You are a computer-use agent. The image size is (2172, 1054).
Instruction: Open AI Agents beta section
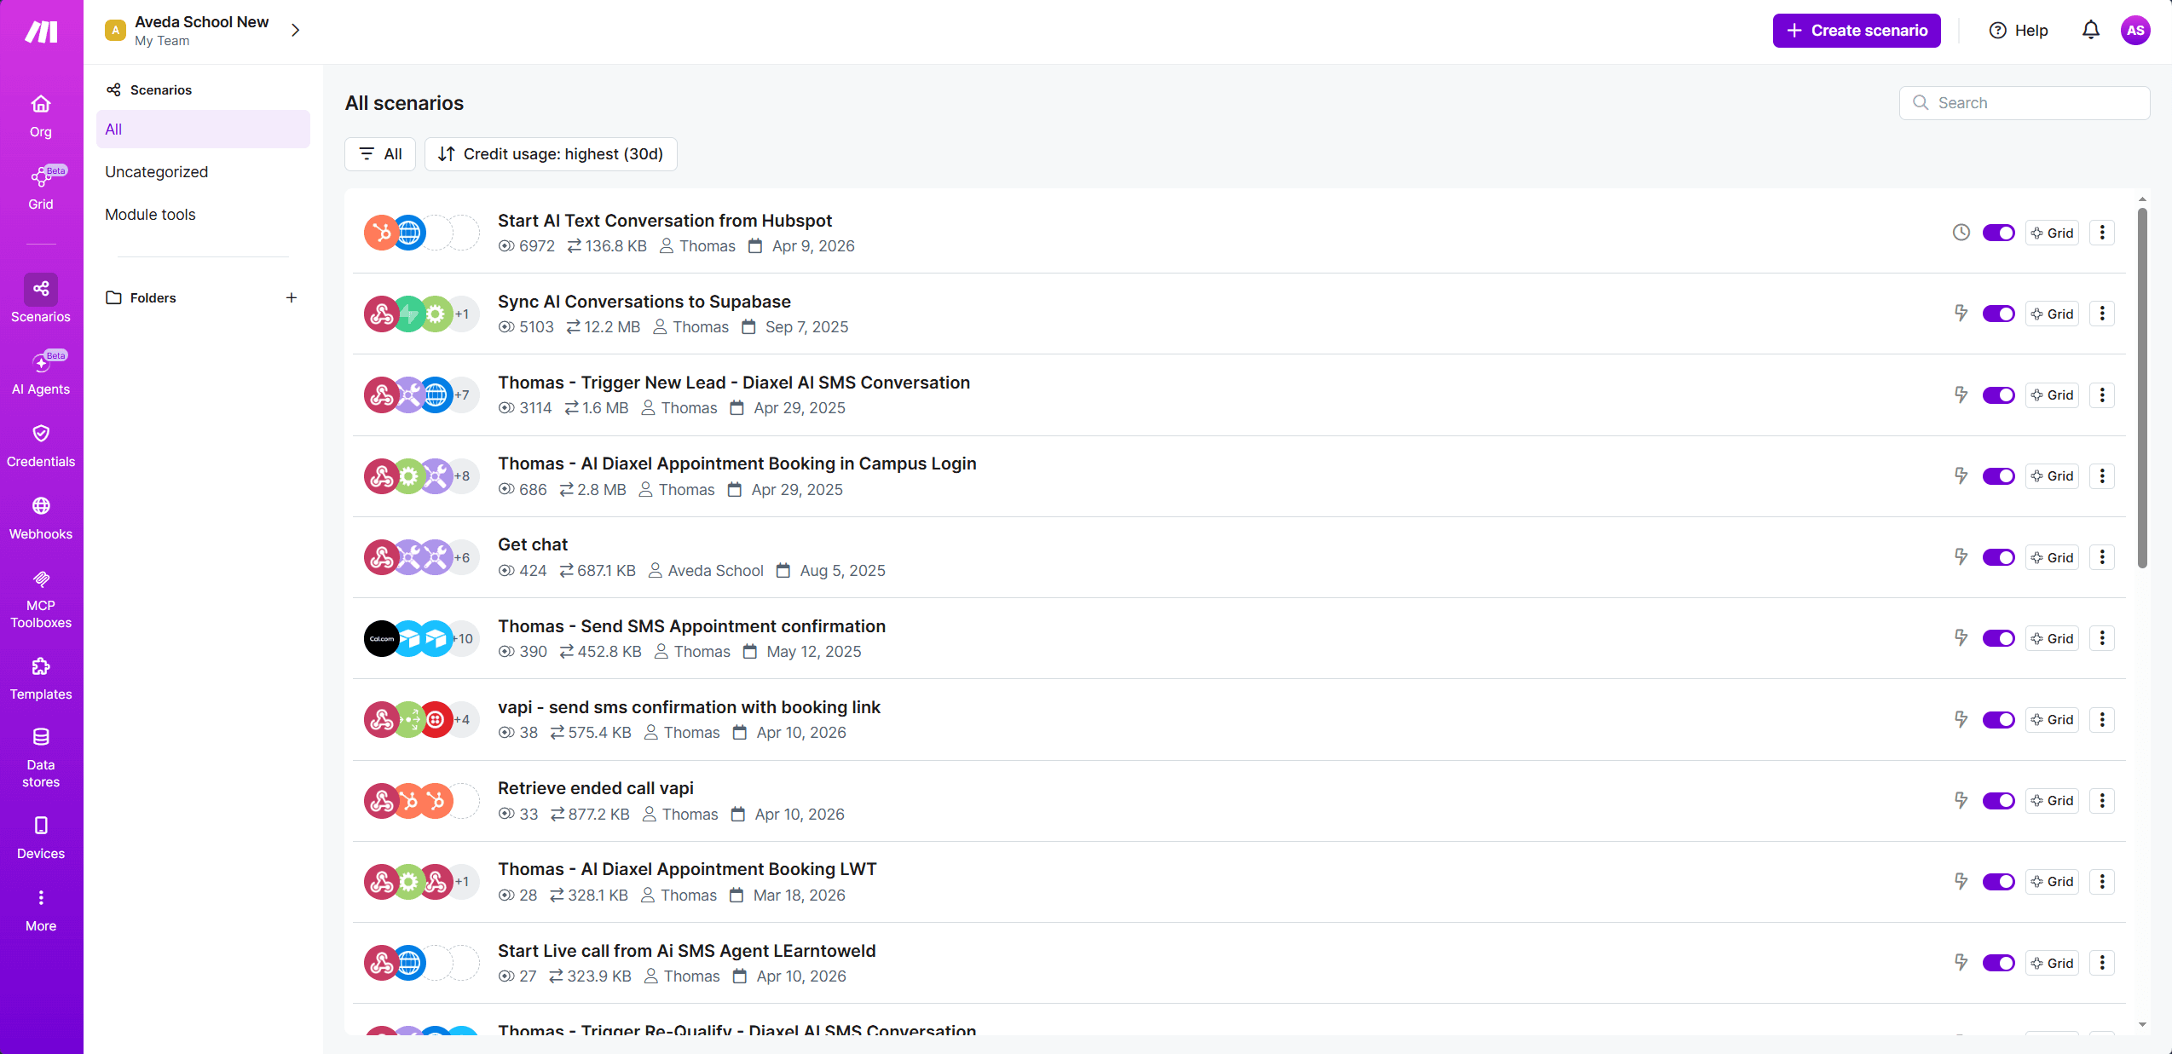[x=41, y=373]
